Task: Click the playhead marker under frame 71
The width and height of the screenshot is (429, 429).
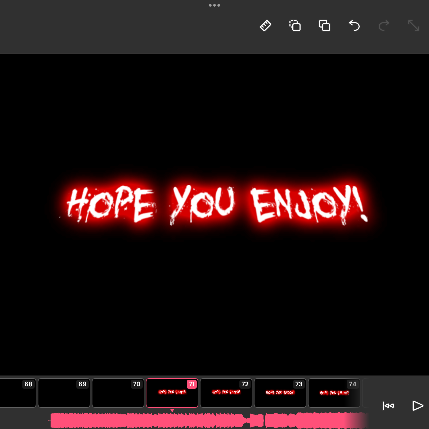Action: coord(172,410)
